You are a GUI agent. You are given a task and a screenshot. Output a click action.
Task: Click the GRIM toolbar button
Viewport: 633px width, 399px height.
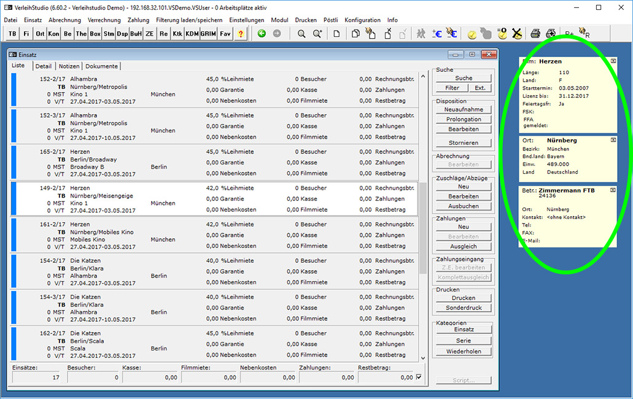(208, 34)
